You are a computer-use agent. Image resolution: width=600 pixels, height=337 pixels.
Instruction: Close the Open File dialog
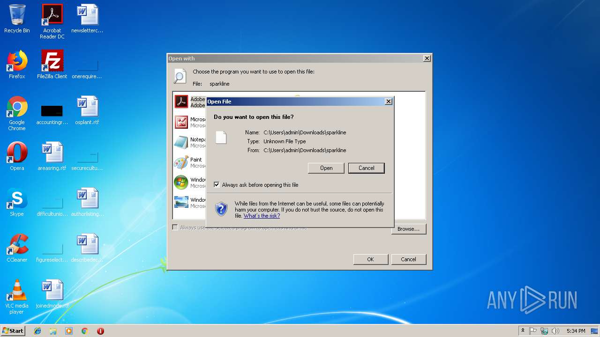(388, 102)
